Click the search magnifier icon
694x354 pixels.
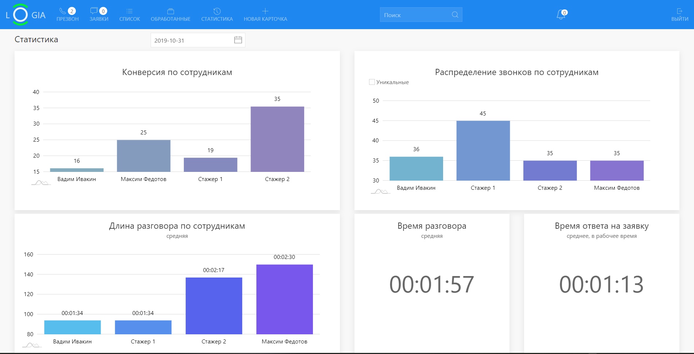tap(455, 15)
